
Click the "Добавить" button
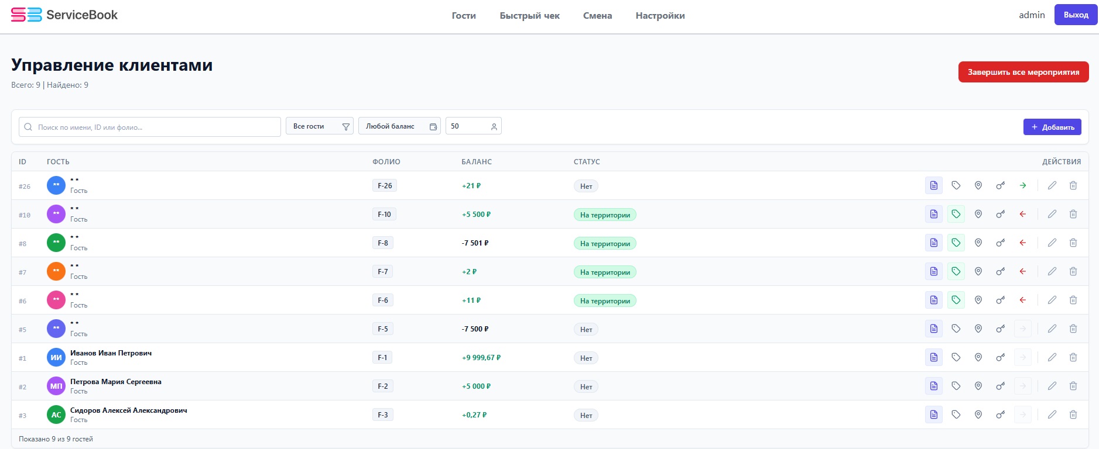pos(1052,127)
